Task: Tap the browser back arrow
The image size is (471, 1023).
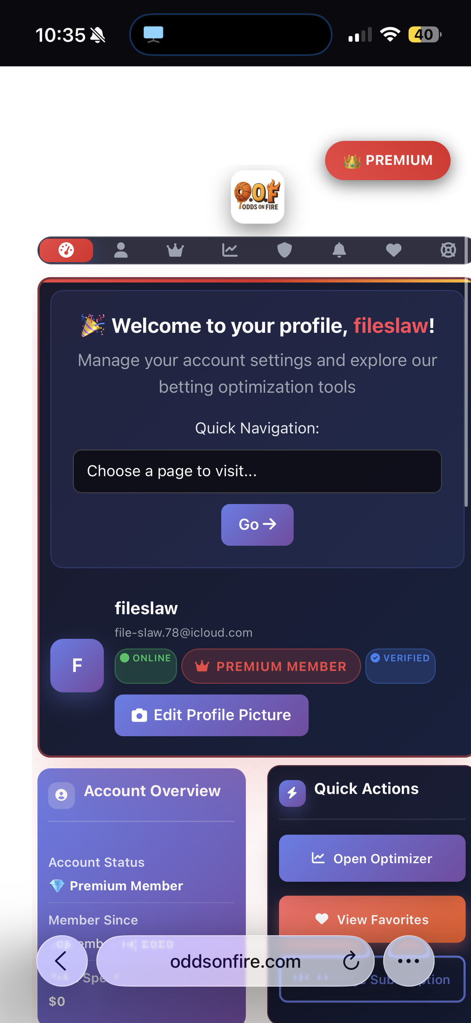Action: [61, 961]
